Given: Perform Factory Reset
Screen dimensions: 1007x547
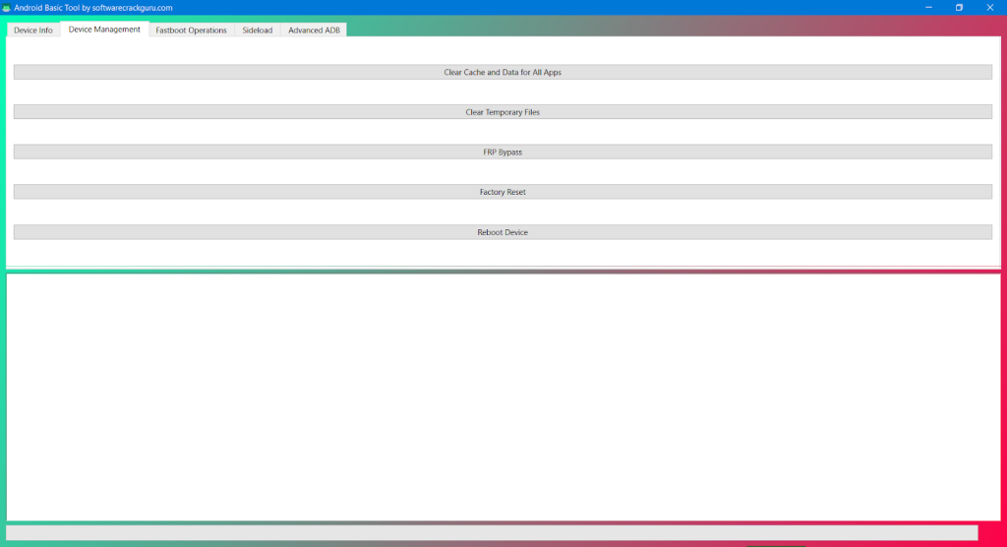Looking at the screenshot, I should [x=503, y=192].
